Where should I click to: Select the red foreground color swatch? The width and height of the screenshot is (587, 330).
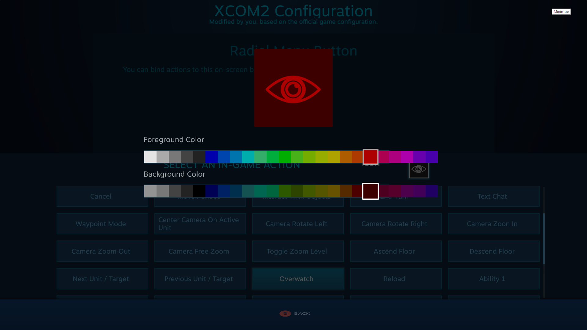[370, 156]
